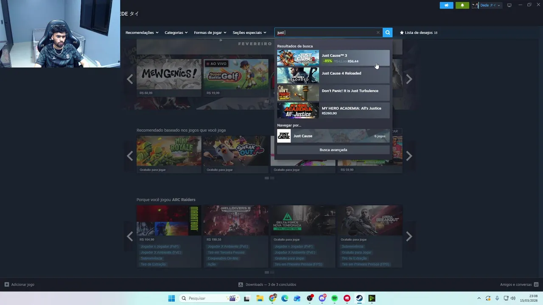Click the Sobrevivência tag under Arena Breakout
Image resolution: width=543 pixels, height=305 pixels.
pos(353,247)
